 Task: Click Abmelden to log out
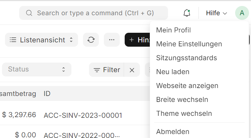point(173,131)
